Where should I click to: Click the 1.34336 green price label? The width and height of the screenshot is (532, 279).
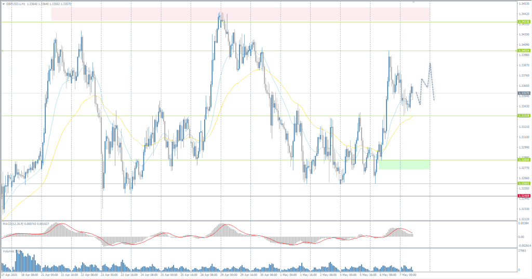click(524, 22)
